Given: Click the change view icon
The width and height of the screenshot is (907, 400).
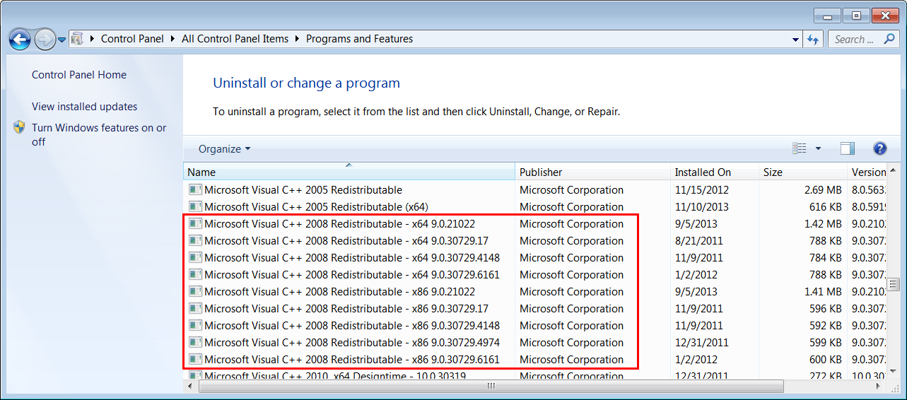Looking at the screenshot, I should click(800, 148).
